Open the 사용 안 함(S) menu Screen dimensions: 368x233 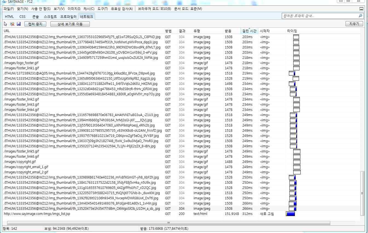tap(41, 9)
